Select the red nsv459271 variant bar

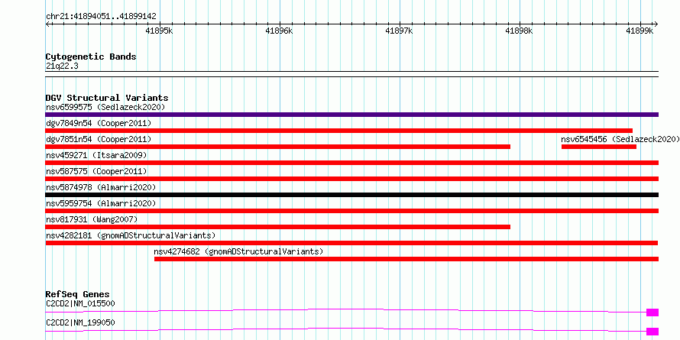tap(351, 163)
